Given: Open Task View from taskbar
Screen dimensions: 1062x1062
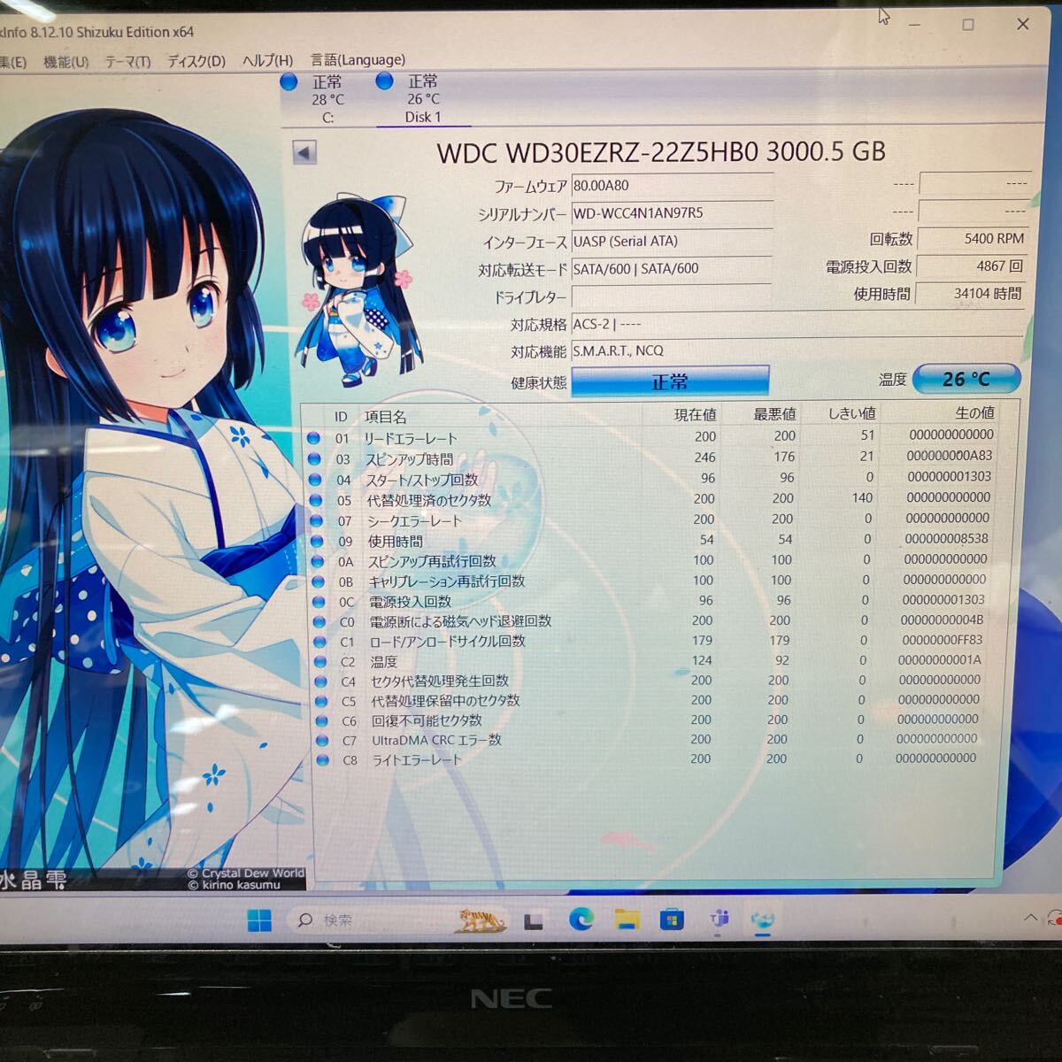Looking at the screenshot, I should click(533, 921).
